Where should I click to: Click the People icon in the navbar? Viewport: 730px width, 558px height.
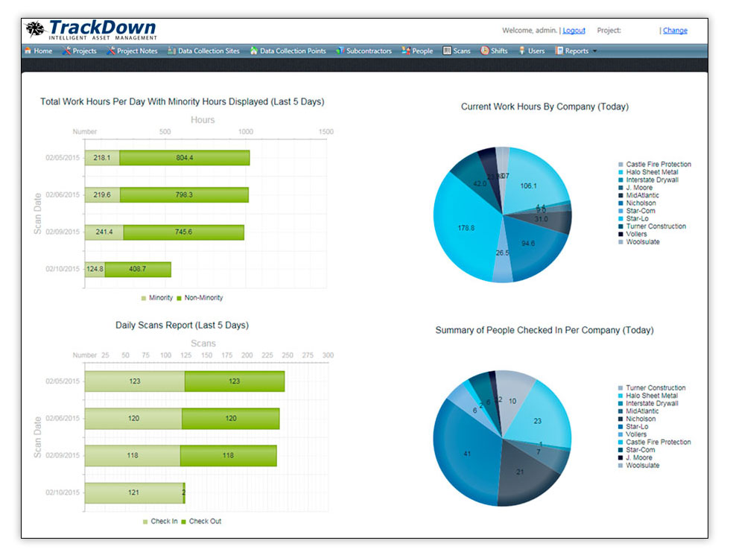405,51
